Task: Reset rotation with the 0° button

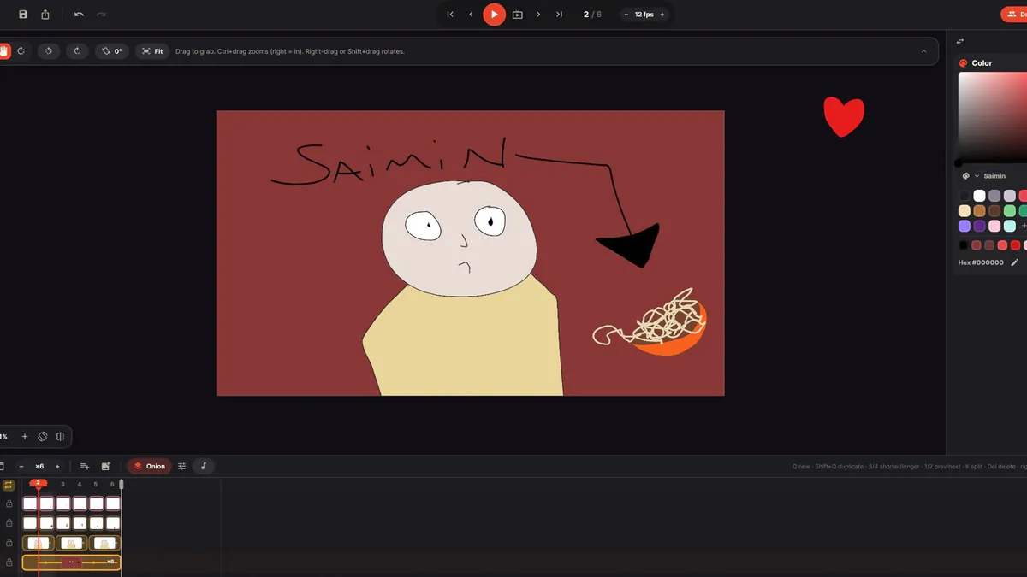Action: pos(112,51)
